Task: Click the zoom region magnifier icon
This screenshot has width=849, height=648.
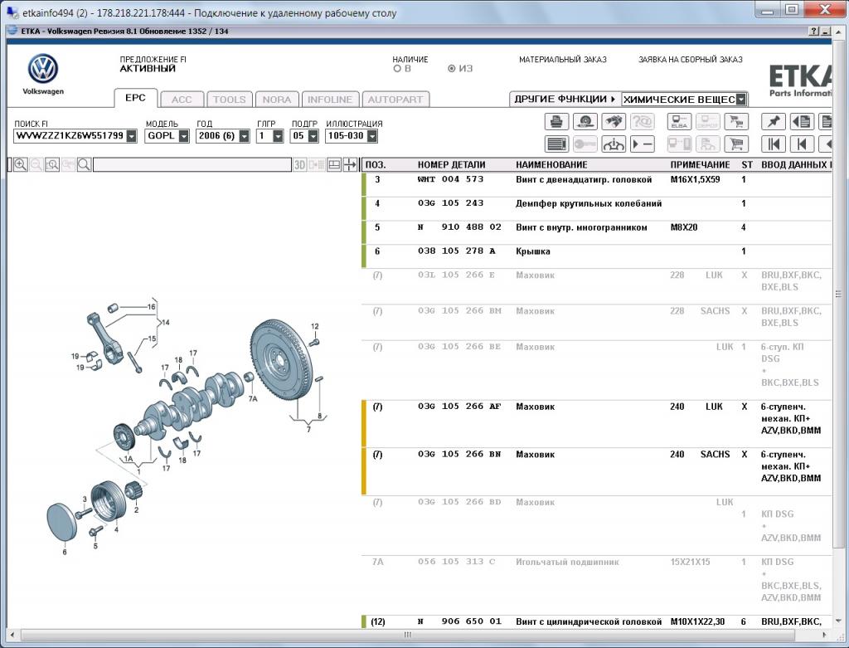Action: 52,165
